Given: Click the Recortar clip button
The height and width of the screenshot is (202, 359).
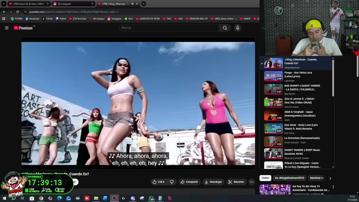Looking at the screenshot, I should [236, 182].
